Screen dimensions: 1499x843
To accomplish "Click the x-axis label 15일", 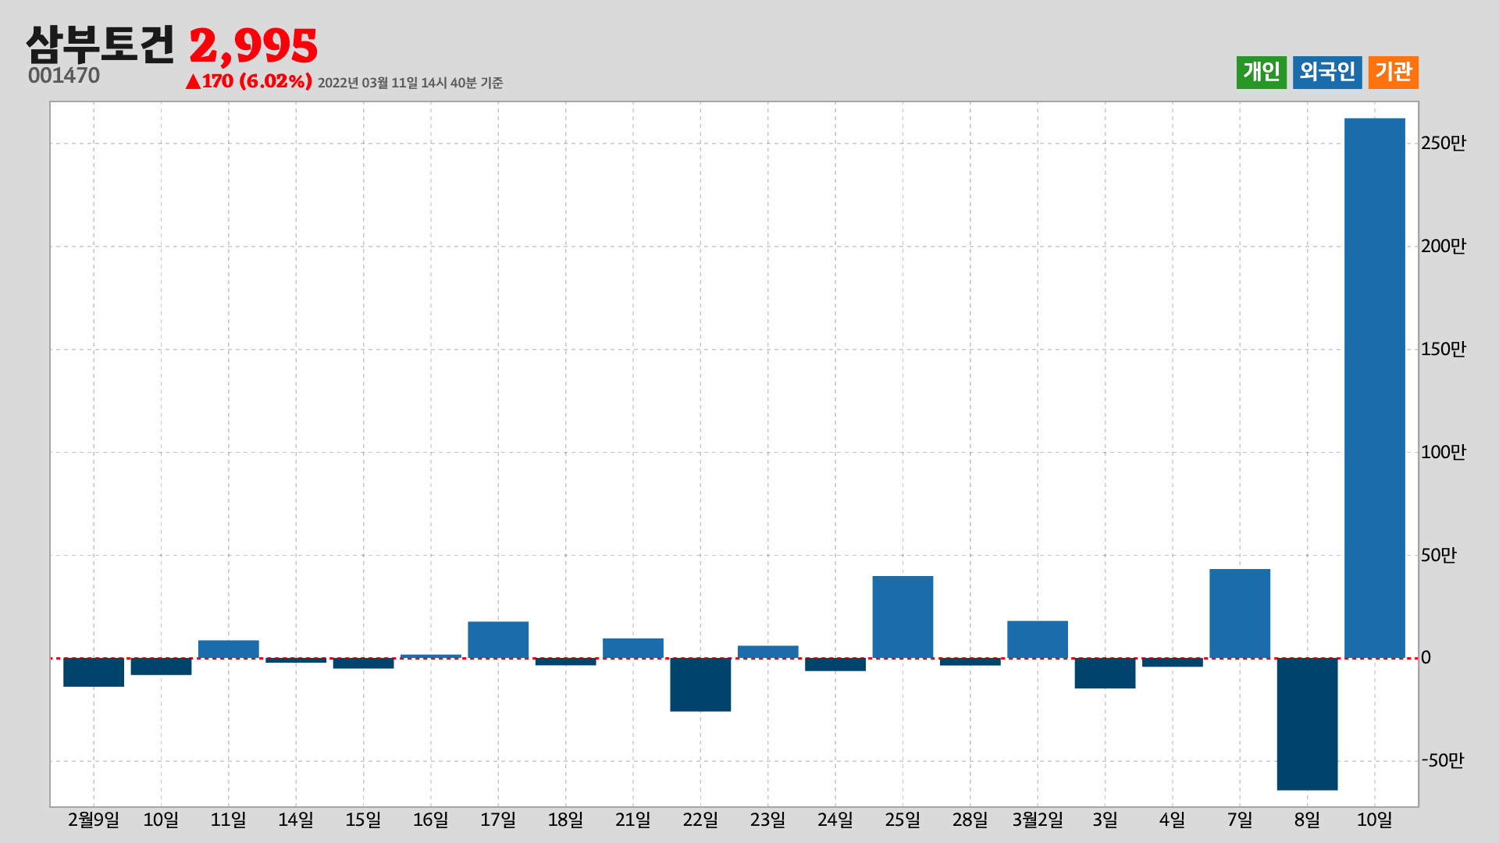I will (x=363, y=820).
